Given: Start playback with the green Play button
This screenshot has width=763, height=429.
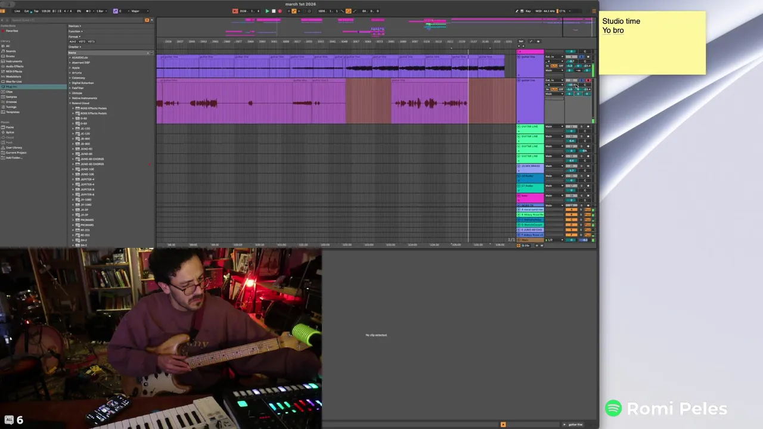Looking at the screenshot, I should 267,11.
